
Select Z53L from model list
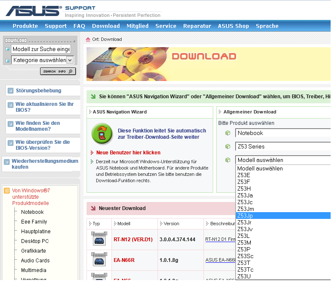[283, 236]
